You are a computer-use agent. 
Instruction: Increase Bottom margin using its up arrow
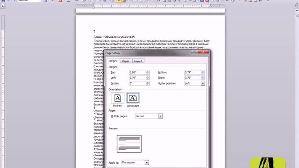(x=203, y=71)
